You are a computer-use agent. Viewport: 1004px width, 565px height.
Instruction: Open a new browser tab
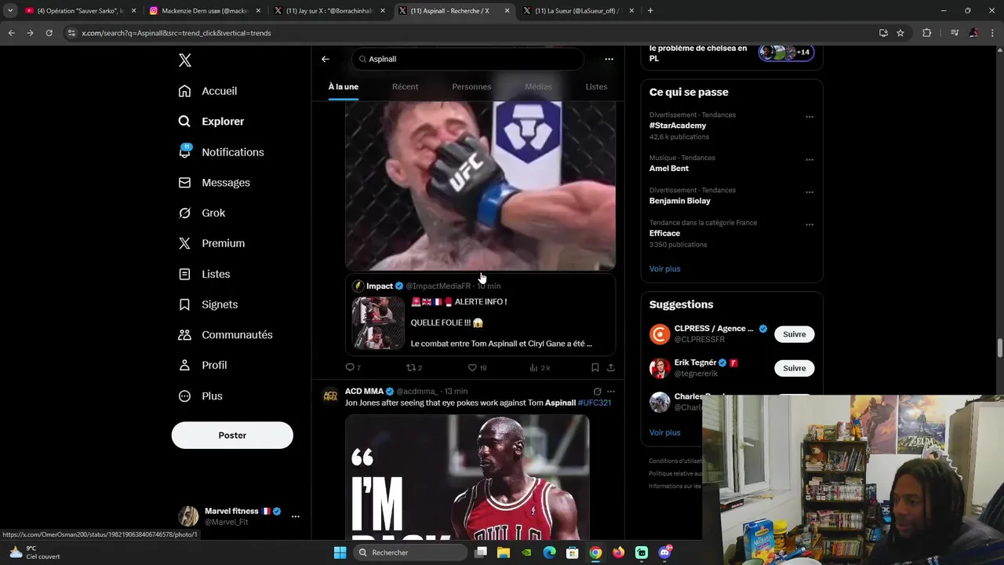[650, 11]
